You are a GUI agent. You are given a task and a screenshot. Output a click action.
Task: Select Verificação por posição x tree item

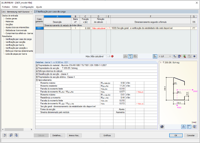click(17, 48)
